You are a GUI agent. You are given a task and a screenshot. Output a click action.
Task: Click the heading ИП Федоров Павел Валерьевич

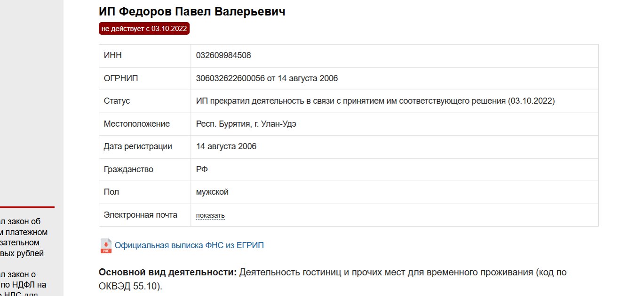click(192, 11)
